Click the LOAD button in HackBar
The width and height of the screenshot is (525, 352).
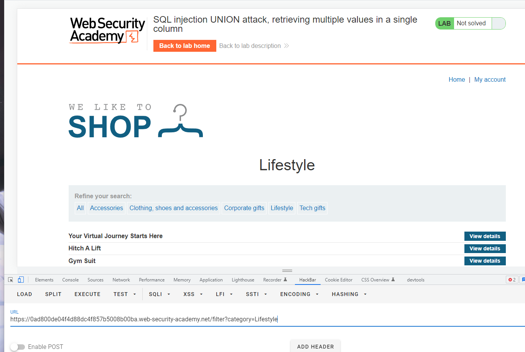(x=25, y=294)
